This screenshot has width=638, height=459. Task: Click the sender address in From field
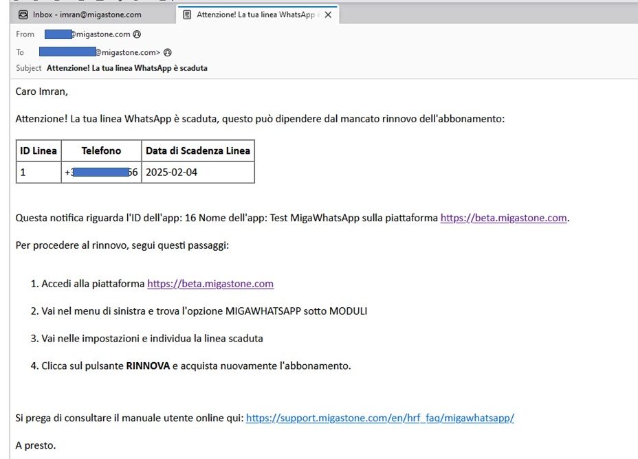point(87,34)
